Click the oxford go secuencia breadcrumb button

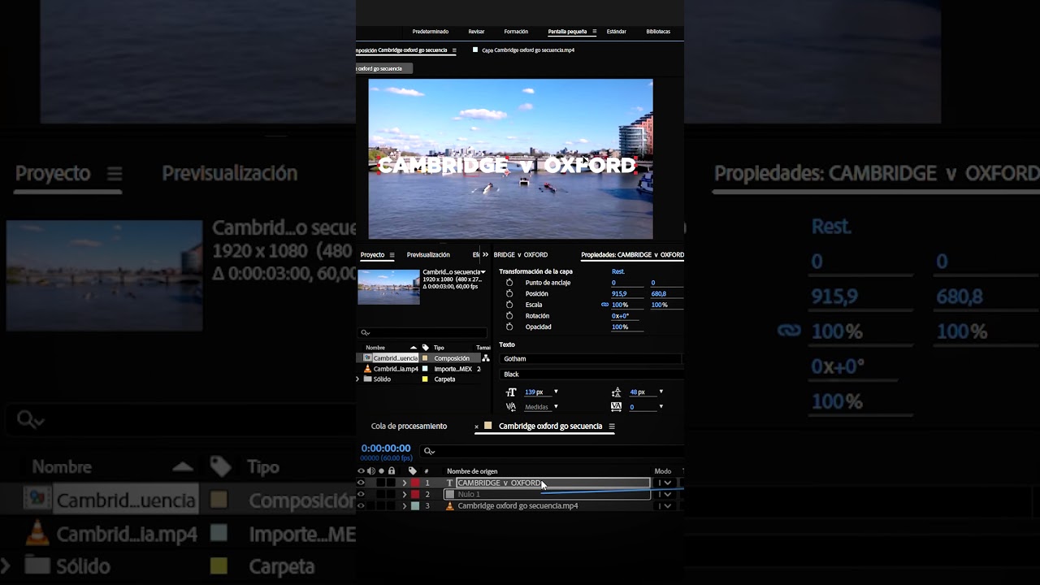pyautogui.click(x=383, y=68)
